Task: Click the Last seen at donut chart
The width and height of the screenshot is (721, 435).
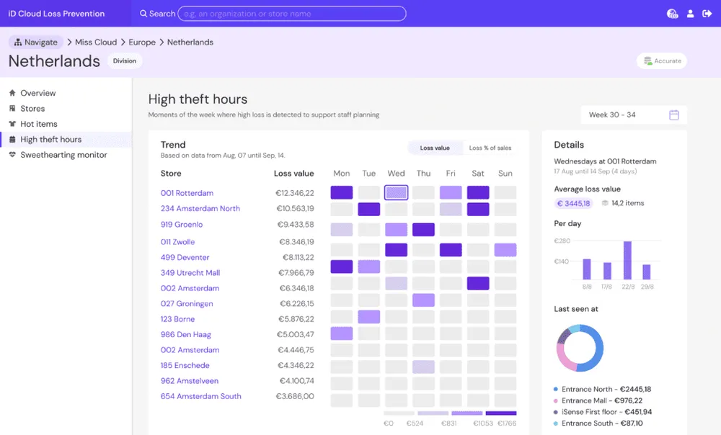Action: [x=580, y=348]
